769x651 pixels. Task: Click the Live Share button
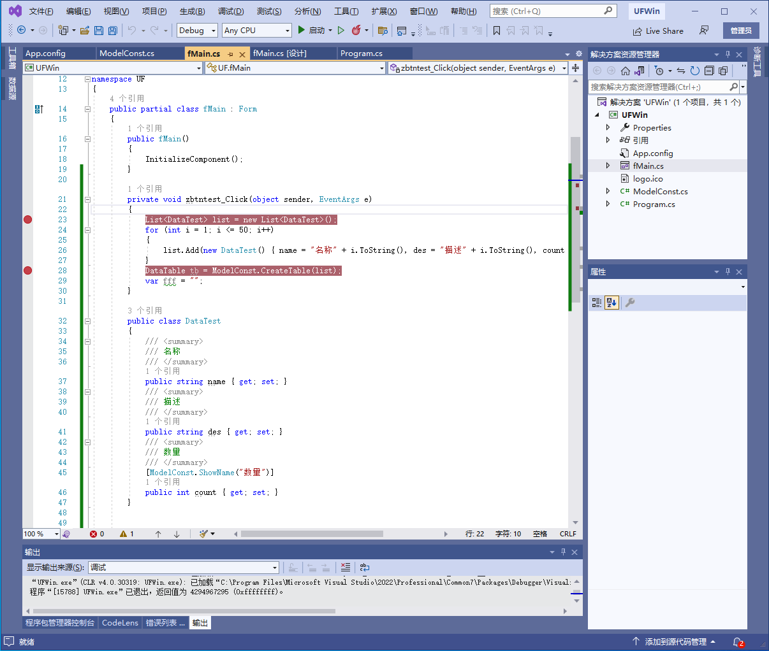[658, 31]
